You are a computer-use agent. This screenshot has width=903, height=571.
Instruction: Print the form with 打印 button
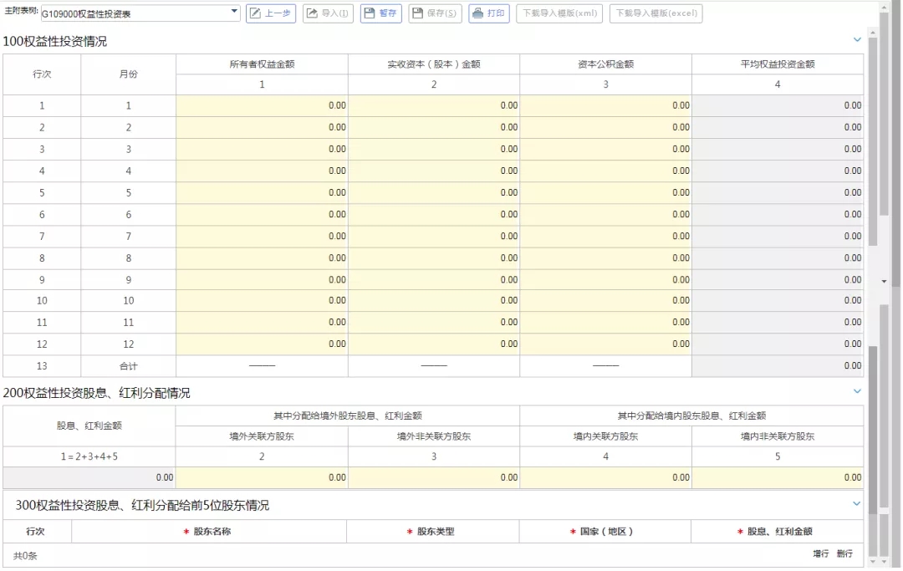489,13
